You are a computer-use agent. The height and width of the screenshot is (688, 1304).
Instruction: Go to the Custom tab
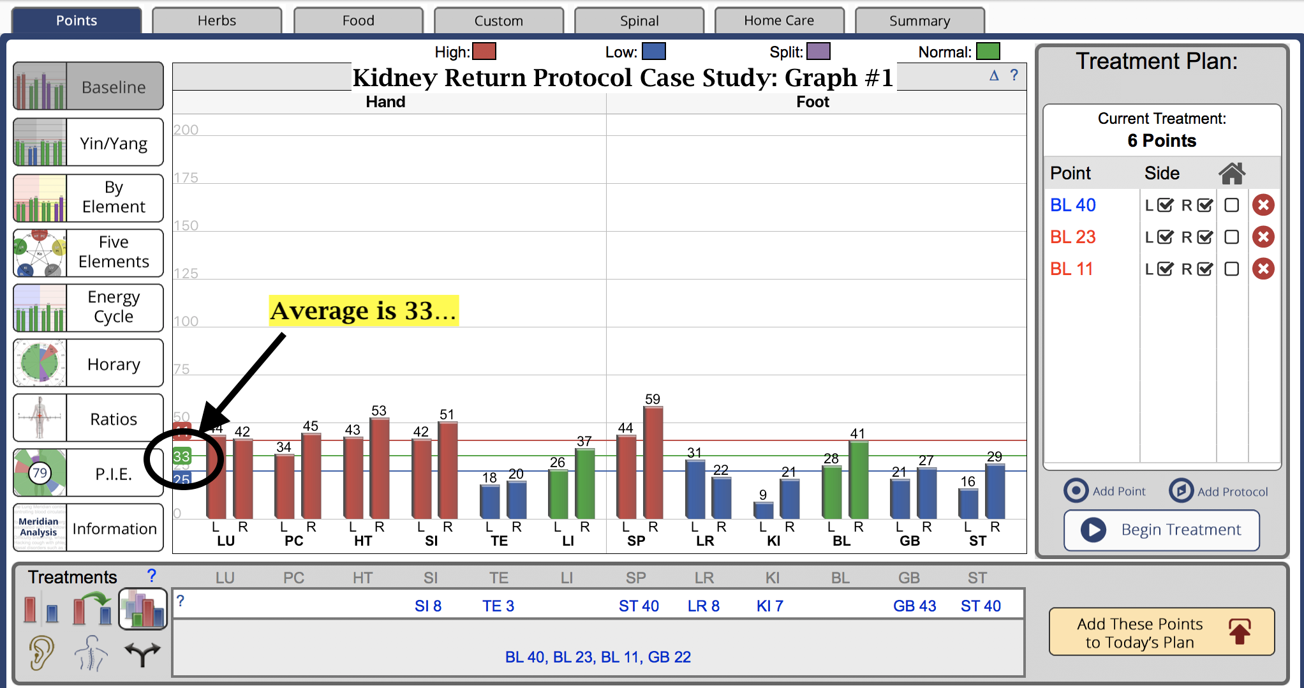(498, 20)
